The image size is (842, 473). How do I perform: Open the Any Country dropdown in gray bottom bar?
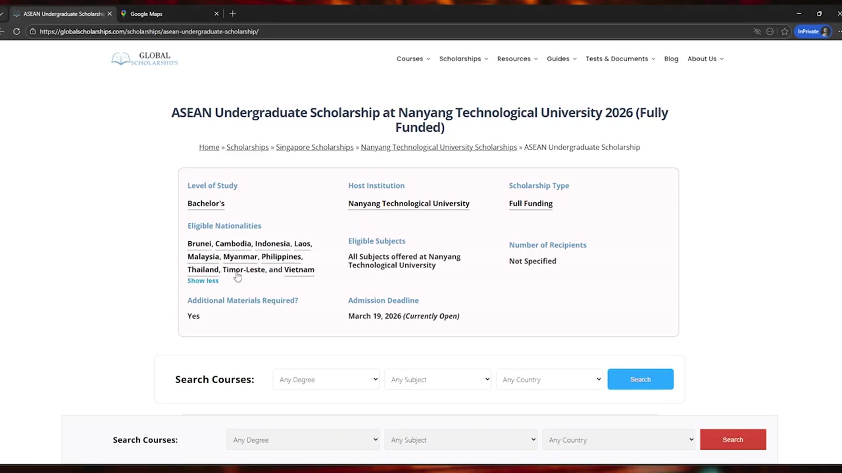coord(619,440)
